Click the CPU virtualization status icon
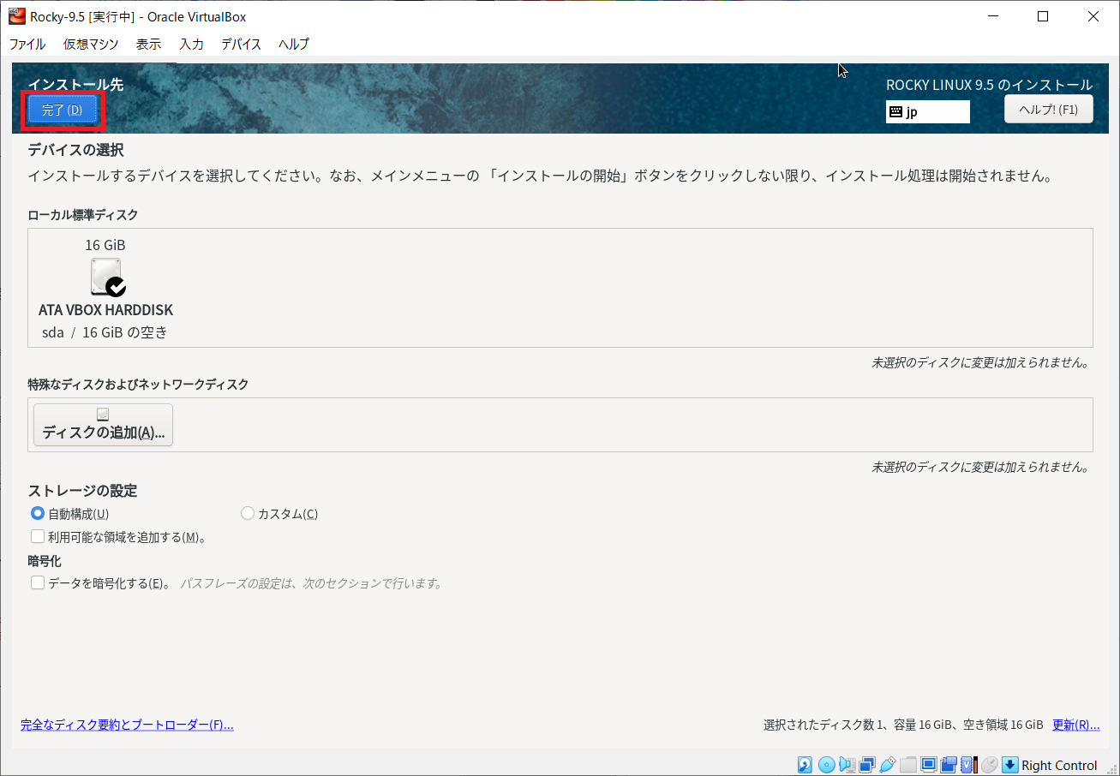 [969, 765]
